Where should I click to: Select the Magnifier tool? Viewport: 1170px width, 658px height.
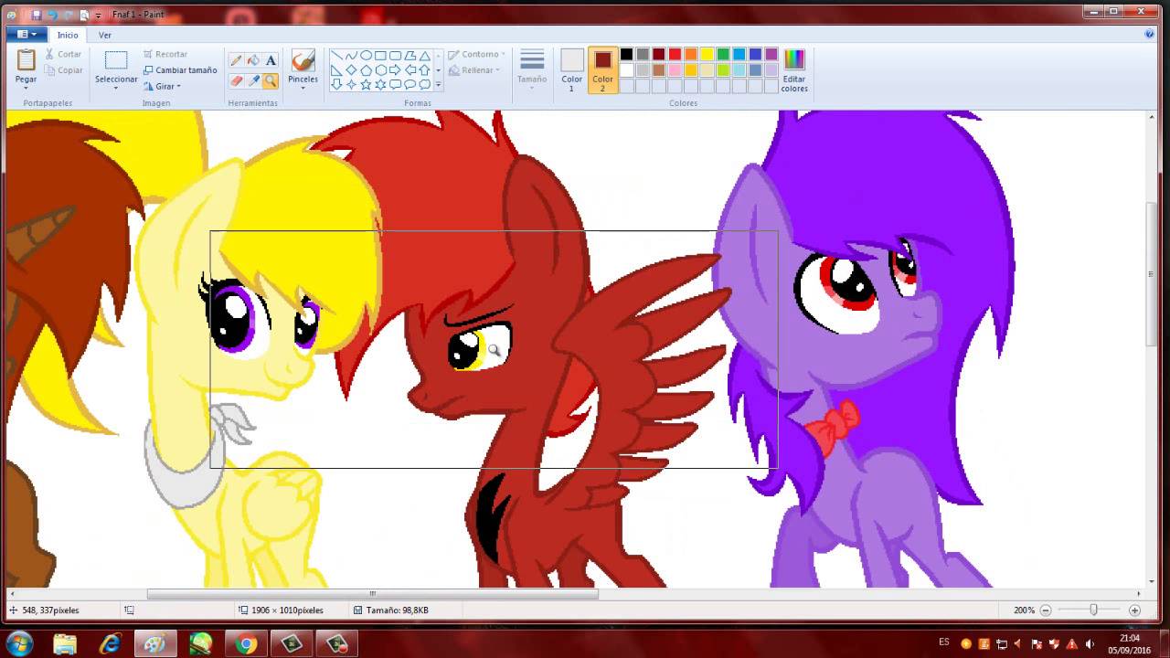pyautogui.click(x=271, y=81)
